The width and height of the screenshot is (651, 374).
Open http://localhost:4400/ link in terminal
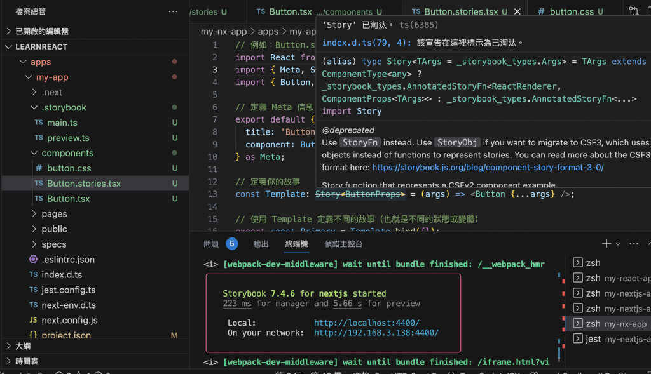(367, 323)
